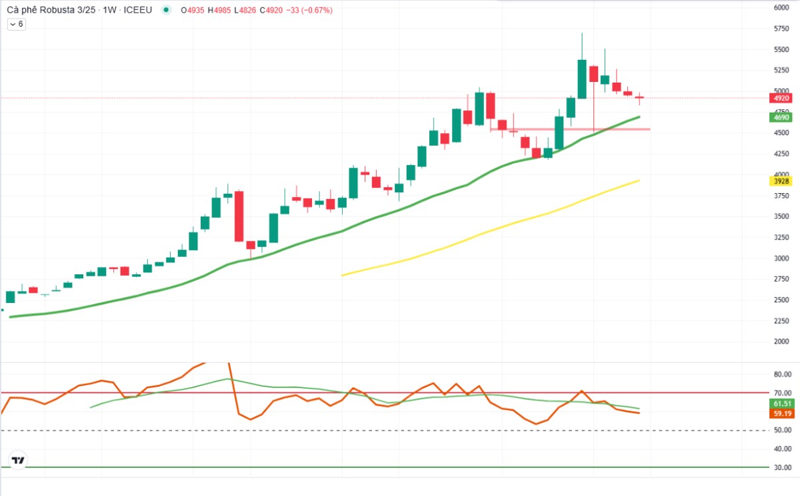Click the green 61.51 RSI average label

pos(782,403)
